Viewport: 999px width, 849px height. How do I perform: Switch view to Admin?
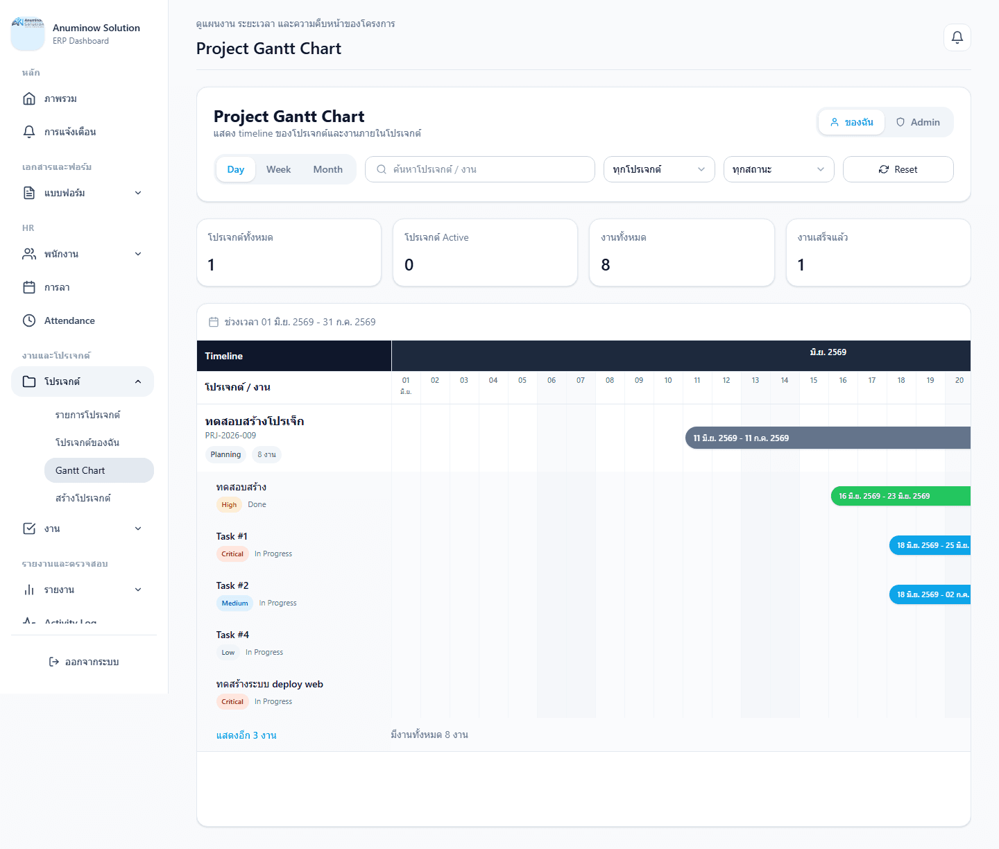918,122
